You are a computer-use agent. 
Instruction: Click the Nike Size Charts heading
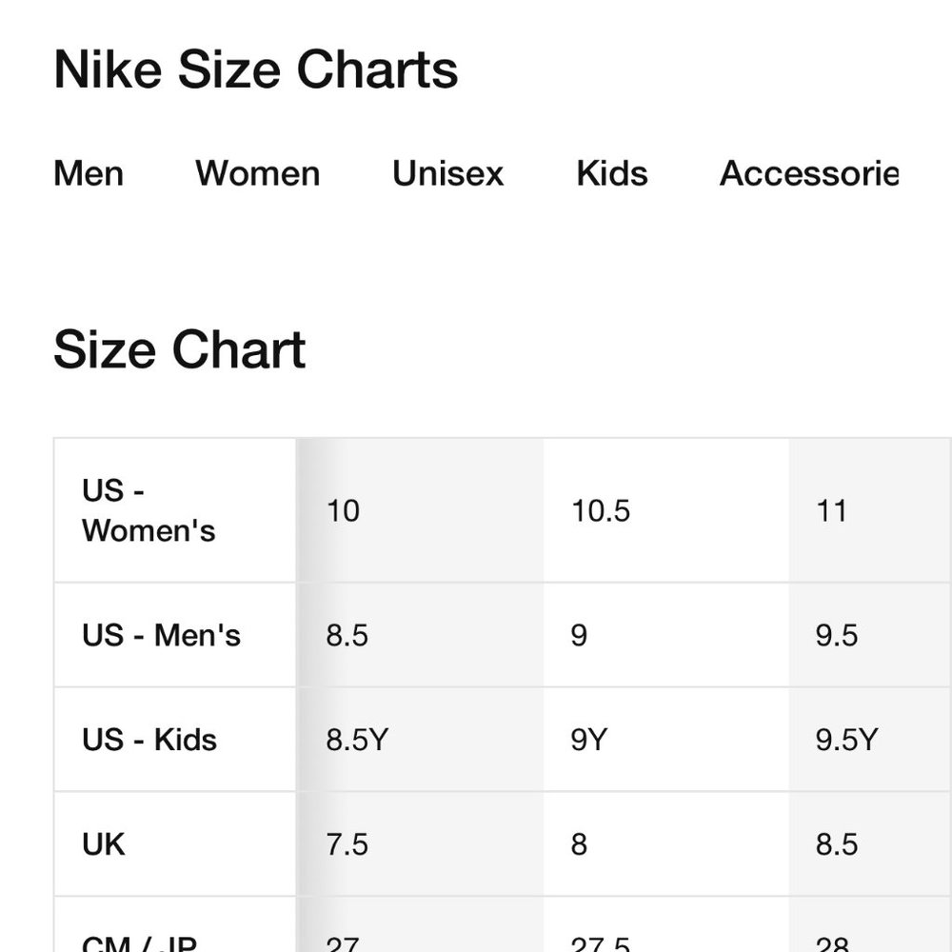255,69
